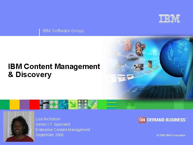Click the green down-right arrow tile
The image size is (193, 145).
click(73, 104)
